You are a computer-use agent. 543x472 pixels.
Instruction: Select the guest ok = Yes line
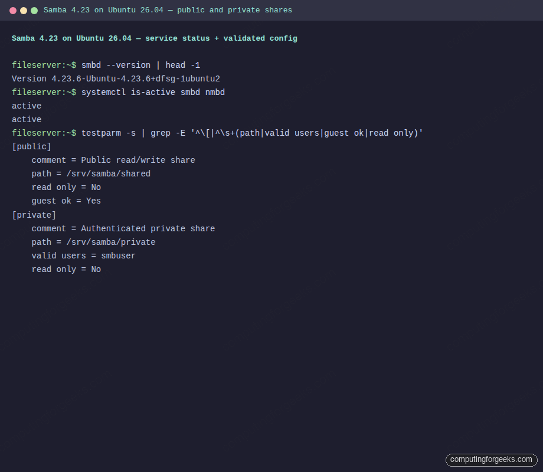(x=66, y=201)
